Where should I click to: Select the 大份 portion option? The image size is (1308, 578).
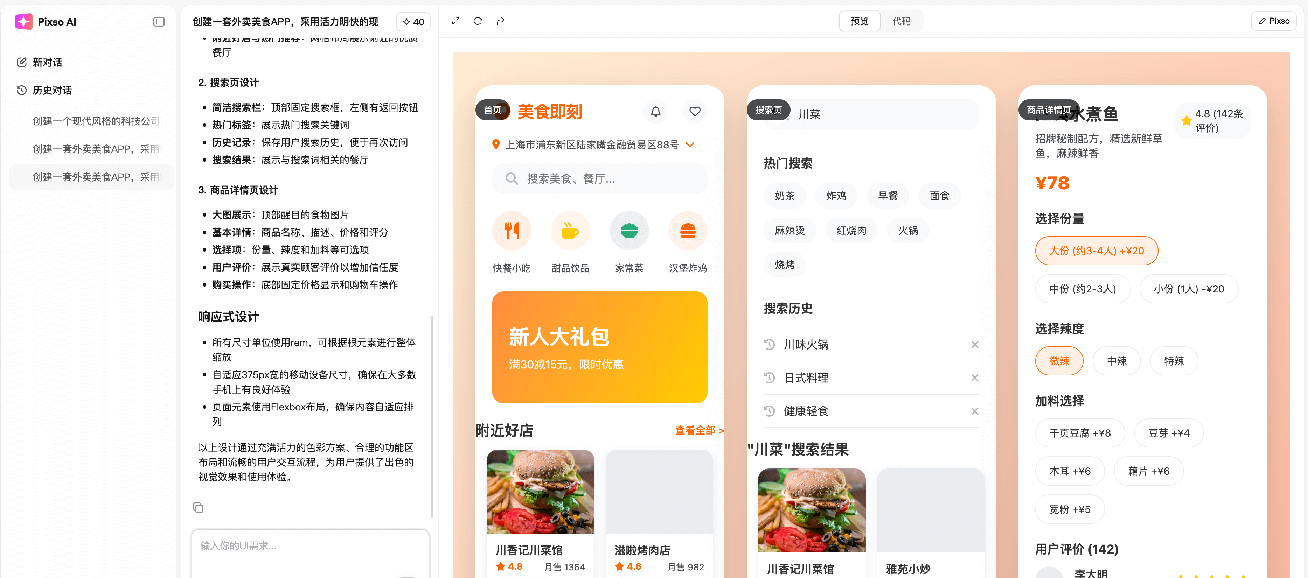click(1096, 251)
